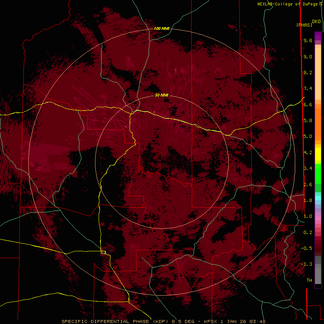Pick the cyan band on the color bar
Viewport: 324px width, 324px height.
[318, 198]
